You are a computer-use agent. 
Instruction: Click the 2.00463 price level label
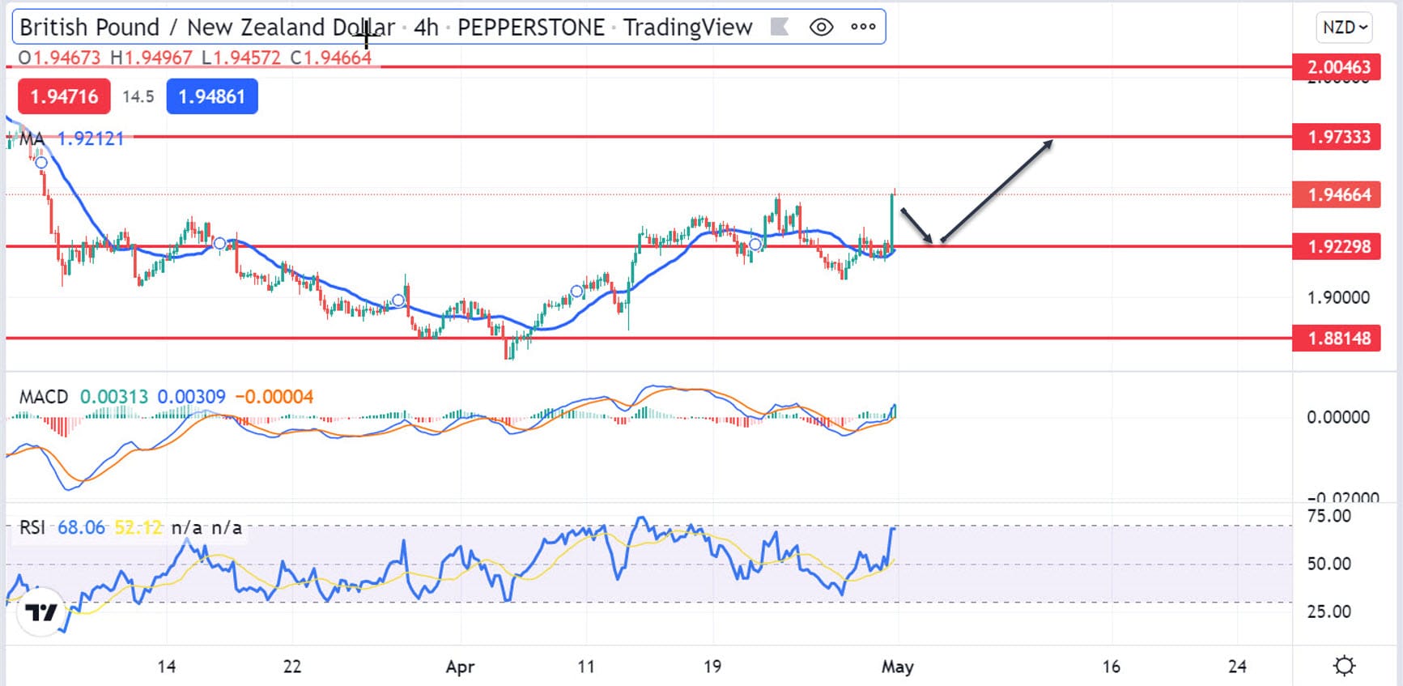pyautogui.click(x=1339, y=67)
